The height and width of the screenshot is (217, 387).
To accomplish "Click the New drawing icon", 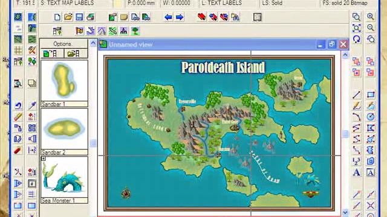I will [57, 17].
